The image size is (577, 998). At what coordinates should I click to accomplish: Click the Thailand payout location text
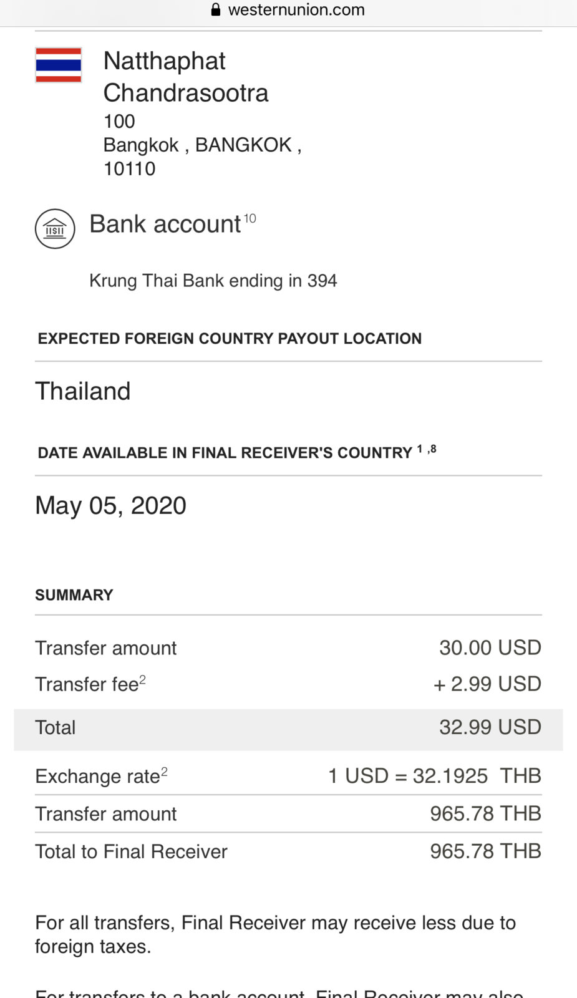[83, 391]
